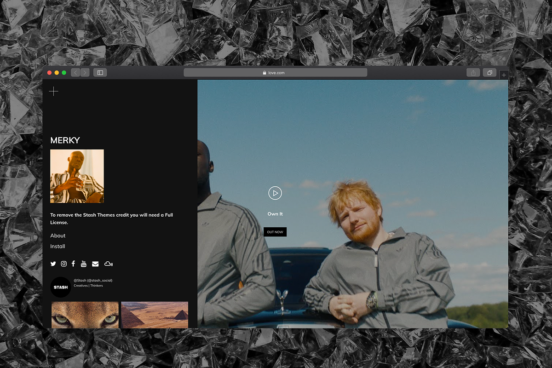
Task: Click the email envelope icon
Action: pos(95,264)
